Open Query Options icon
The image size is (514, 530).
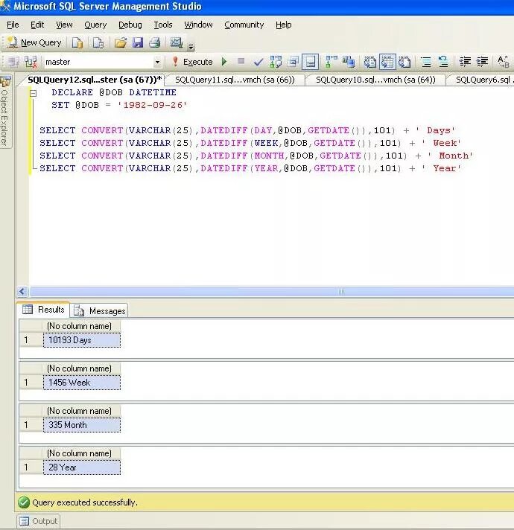(294, 62)
